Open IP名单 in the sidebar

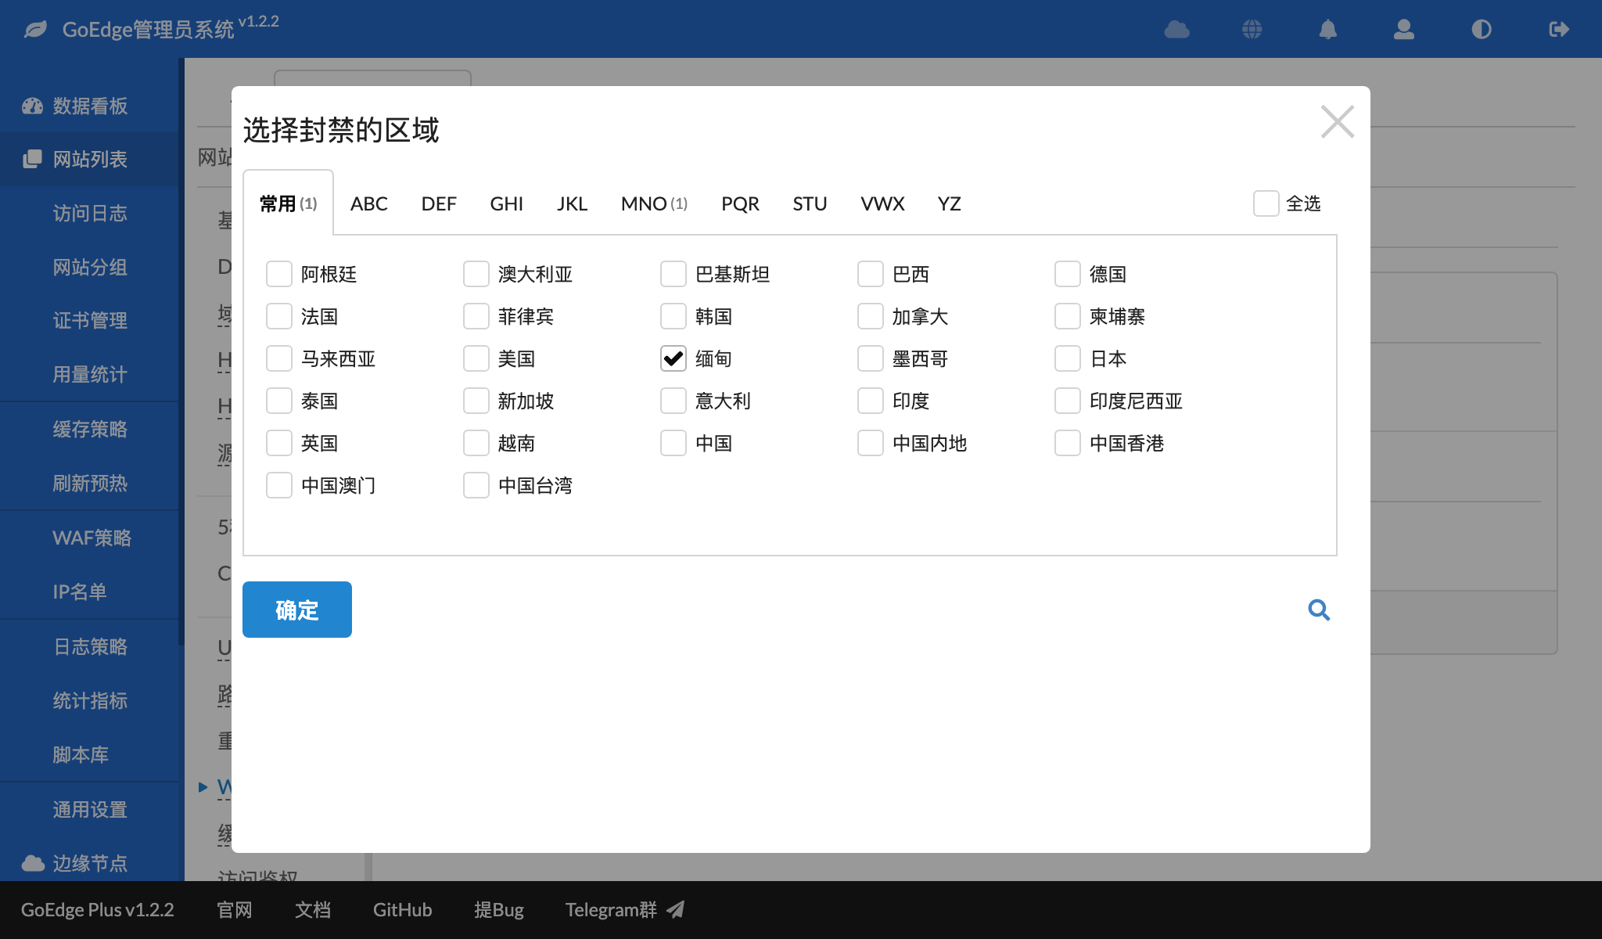coord(80,592)
